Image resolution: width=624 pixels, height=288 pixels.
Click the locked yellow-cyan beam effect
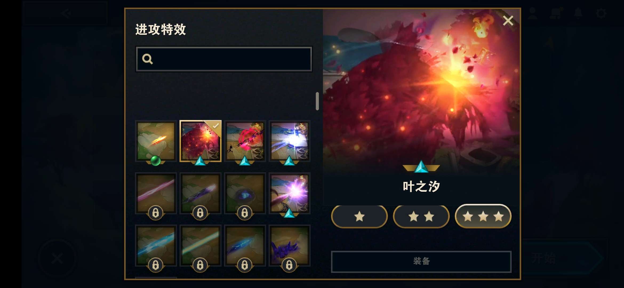[201, 246]
